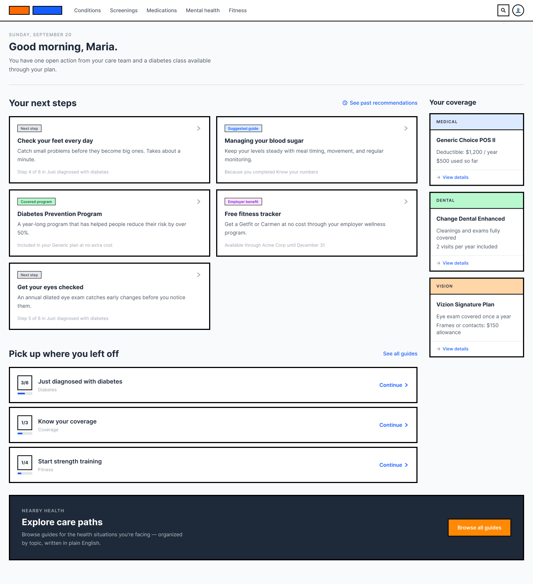Viewport: 533px width, 584px height.
Task: Click the clock icon beside past recommendations
Action: point(345,103)
